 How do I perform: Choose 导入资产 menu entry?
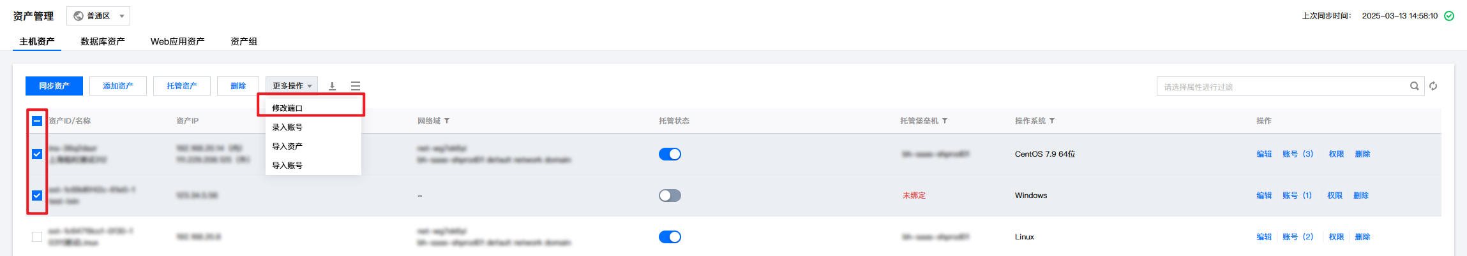coord(287,146)
